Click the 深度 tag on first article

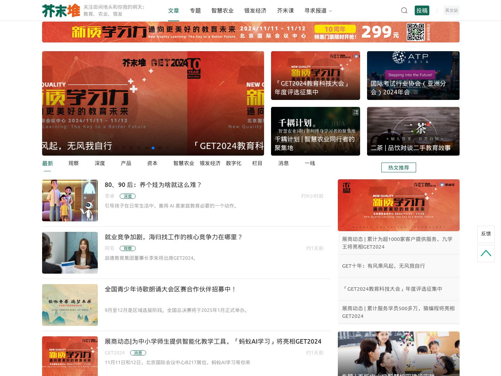(x=128, y=196)
